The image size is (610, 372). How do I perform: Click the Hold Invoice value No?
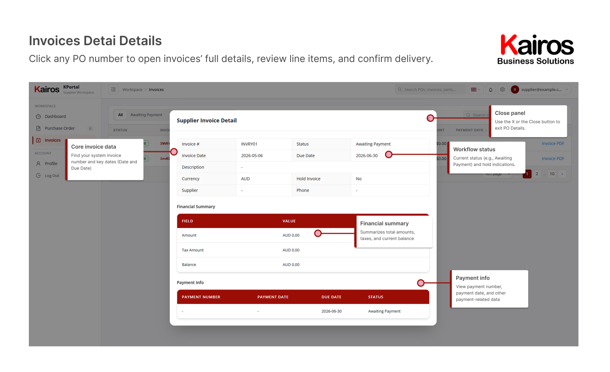(359, 179)
